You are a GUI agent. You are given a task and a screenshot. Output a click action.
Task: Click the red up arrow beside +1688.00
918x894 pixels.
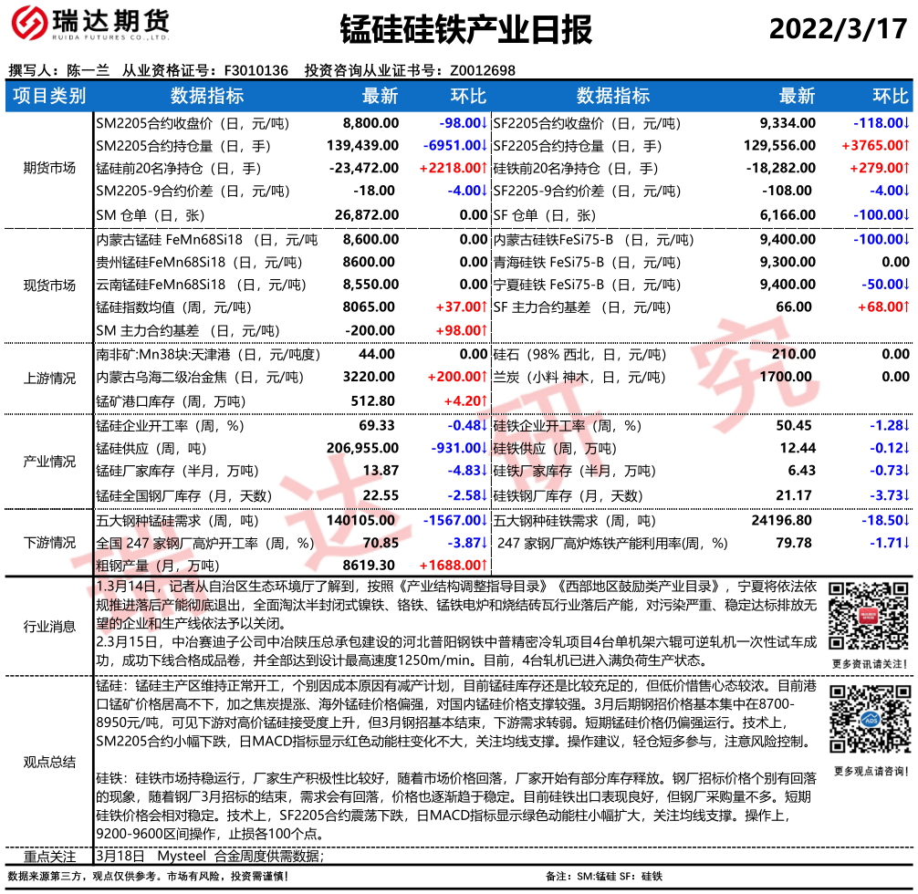(x=483, y=566)
